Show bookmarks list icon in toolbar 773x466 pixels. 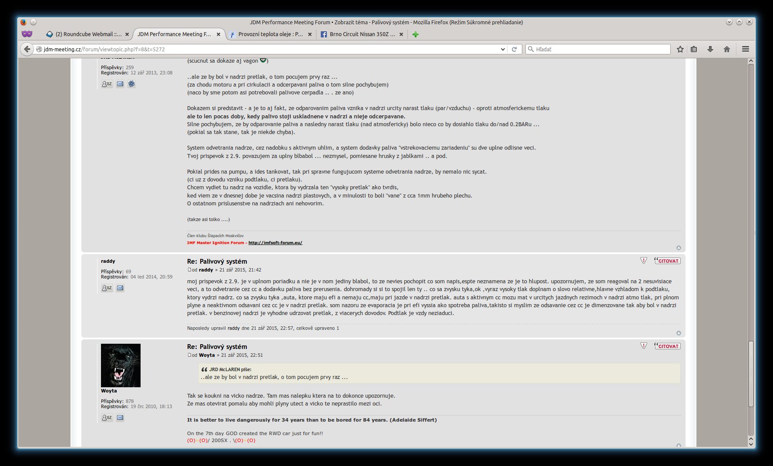pos(694,49)
